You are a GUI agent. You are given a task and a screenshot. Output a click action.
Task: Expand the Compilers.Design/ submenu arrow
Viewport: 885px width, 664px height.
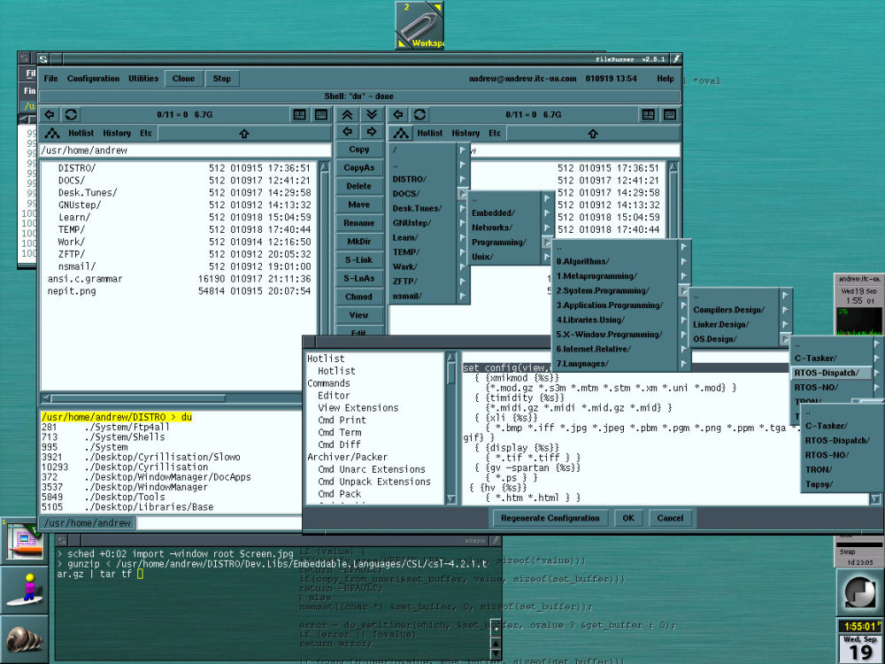click(785, 309)
